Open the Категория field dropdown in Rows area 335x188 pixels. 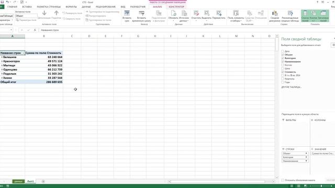306,157
